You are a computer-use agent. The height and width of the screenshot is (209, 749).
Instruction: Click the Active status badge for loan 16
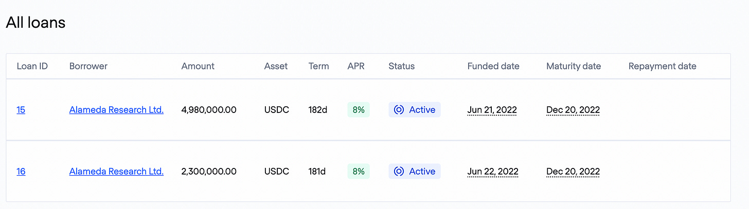coord(415,171)
